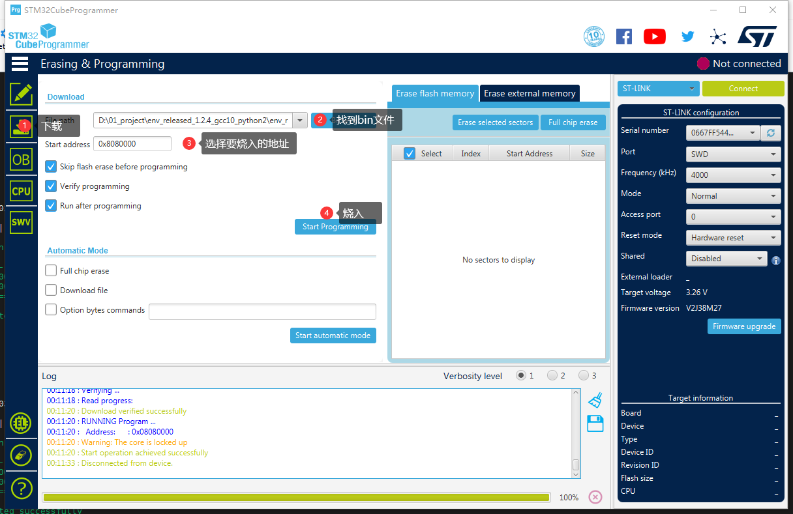Select verbosity level 1
The height and width of the screenshot is (514, 793).
[x=521, y=376]
